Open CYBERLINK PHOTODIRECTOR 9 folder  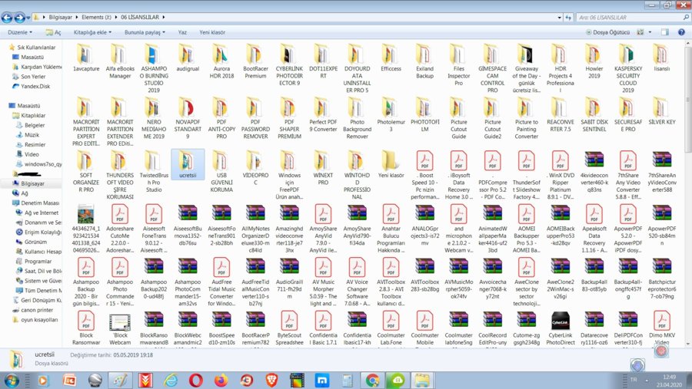click(290, 64)
